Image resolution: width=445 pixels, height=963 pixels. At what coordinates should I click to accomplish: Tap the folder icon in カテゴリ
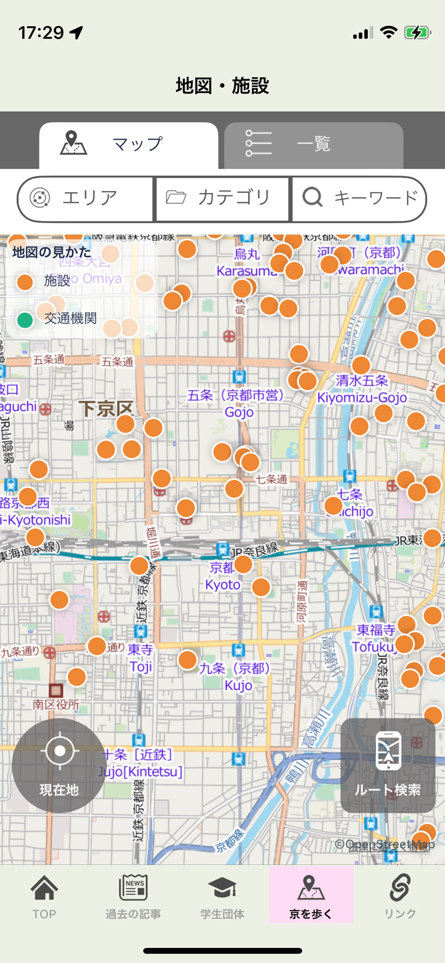[x=176, y=197]
